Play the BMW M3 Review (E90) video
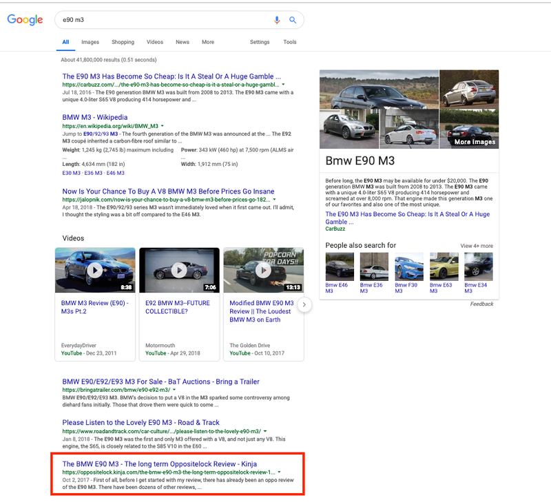This screenshot has width=551, height=502. (95, 270)
